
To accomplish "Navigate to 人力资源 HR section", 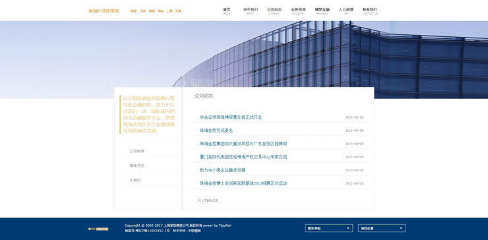I will [x=346, y=11].
